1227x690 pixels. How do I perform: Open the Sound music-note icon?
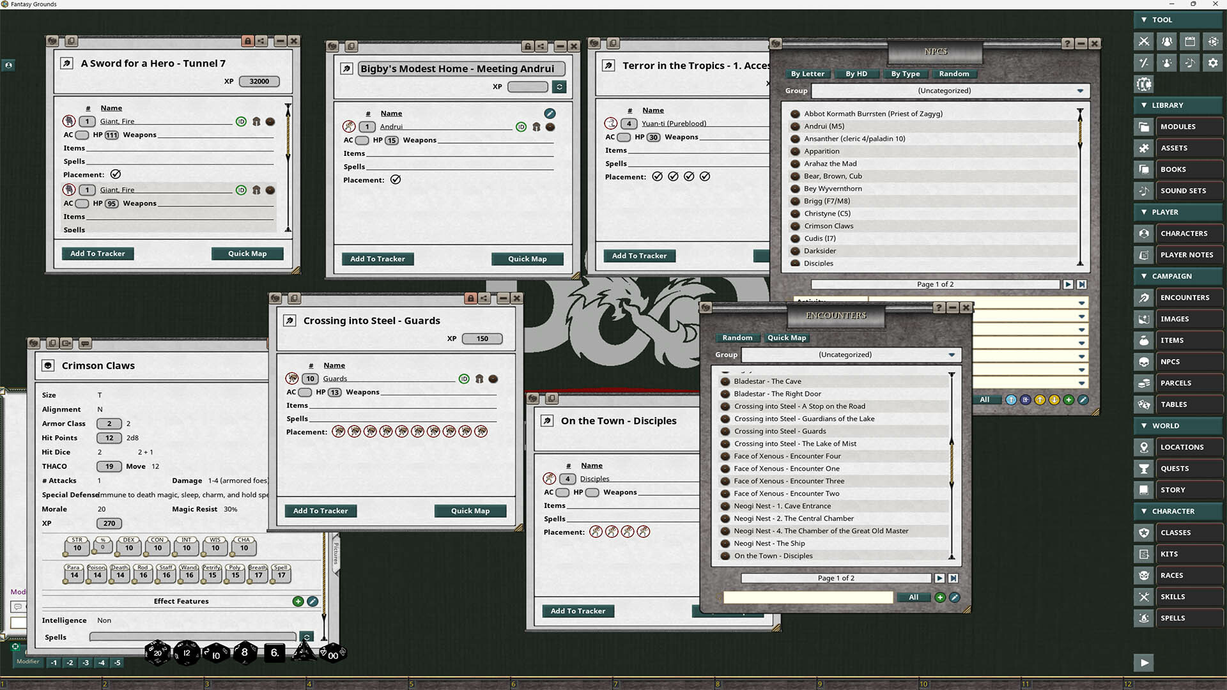tap(1189, 63)
